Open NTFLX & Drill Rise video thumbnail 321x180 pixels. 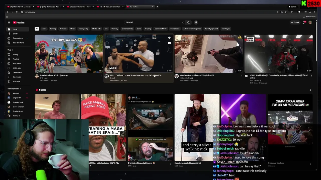coord(278,54)
